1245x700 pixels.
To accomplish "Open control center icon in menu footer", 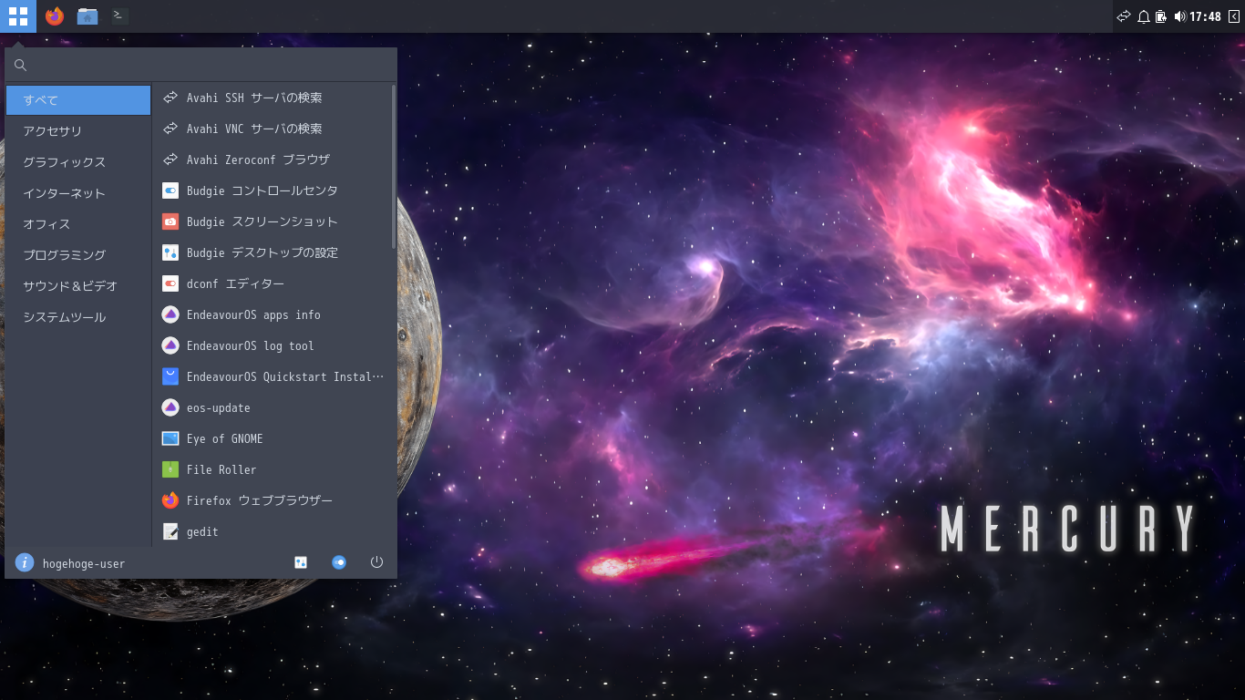I will point(339,562).
